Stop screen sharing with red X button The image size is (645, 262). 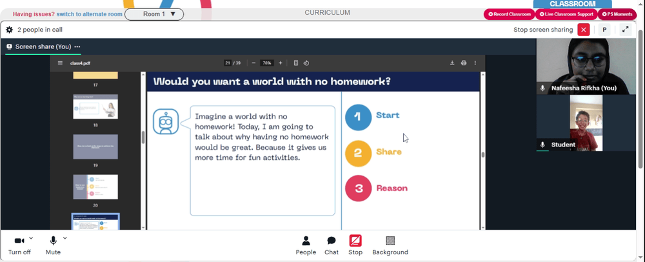click(583, 30)
